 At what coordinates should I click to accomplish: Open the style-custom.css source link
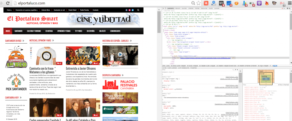(x=226, y=87)
